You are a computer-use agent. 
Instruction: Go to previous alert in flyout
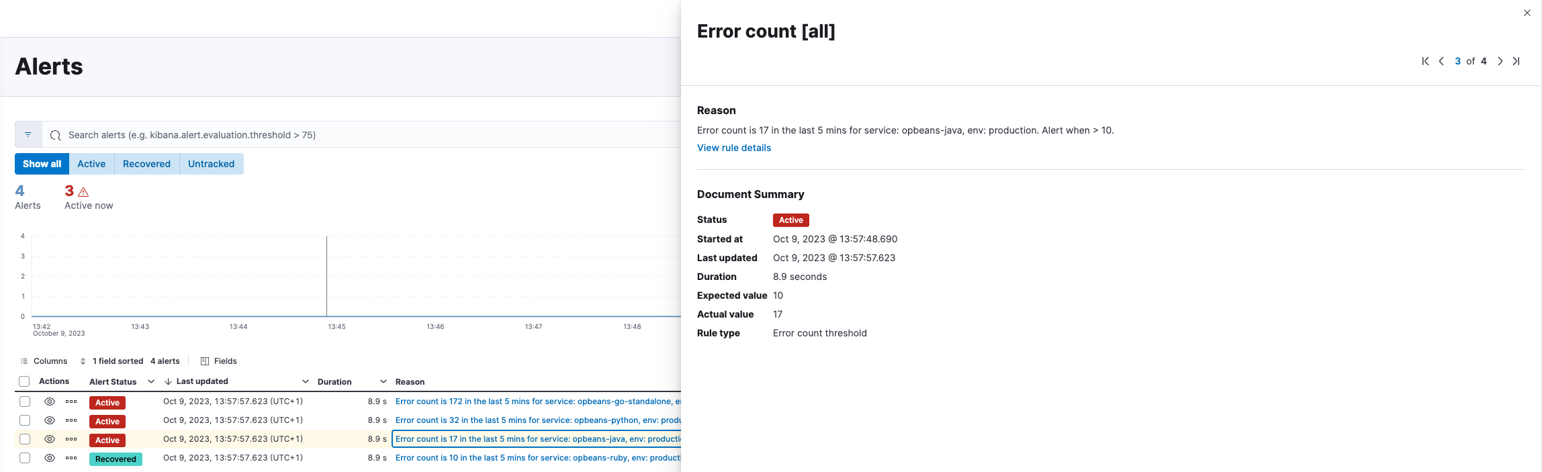1441,61
